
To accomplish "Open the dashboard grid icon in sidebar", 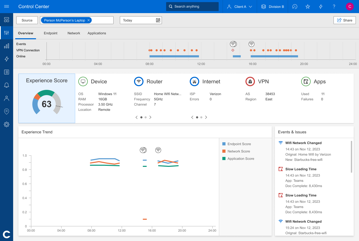I will pyautogui.click(x=7, y=20).
